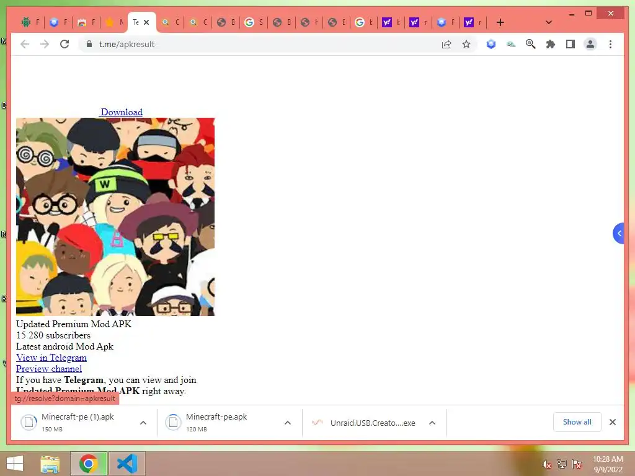The height and width of the screenshot is (476, 635).
Task: Expand the blue side arrow panel
Action: point(618,233)
